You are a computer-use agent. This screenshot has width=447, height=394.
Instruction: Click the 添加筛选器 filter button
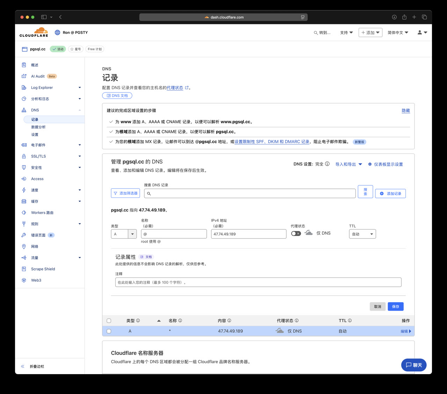click(x=125, y=193)
